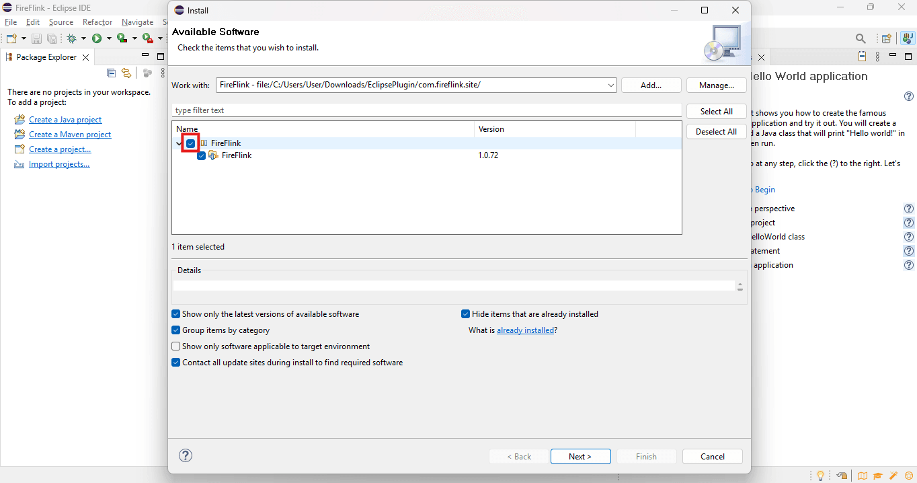Uncheck Contact all update sites during install
This screenshot has width=917, height=483.
tap(176, 363)
